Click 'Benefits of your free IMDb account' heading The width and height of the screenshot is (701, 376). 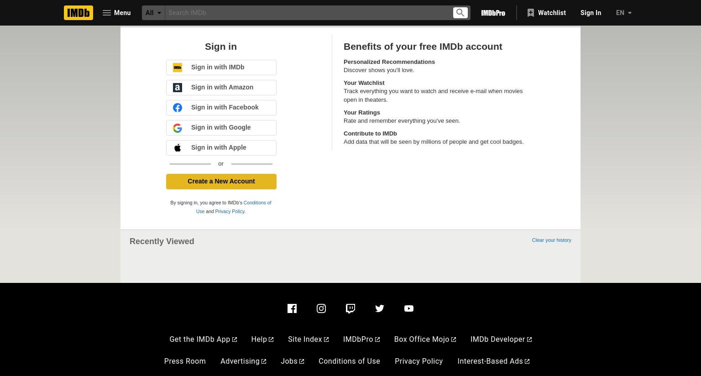tap(423, 47)
